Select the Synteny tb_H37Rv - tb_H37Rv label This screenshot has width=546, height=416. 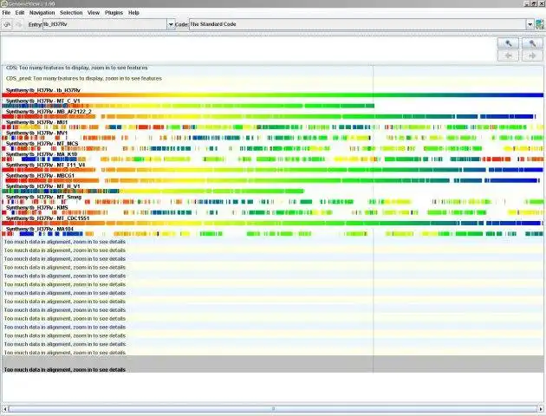[x=43, y=90]
